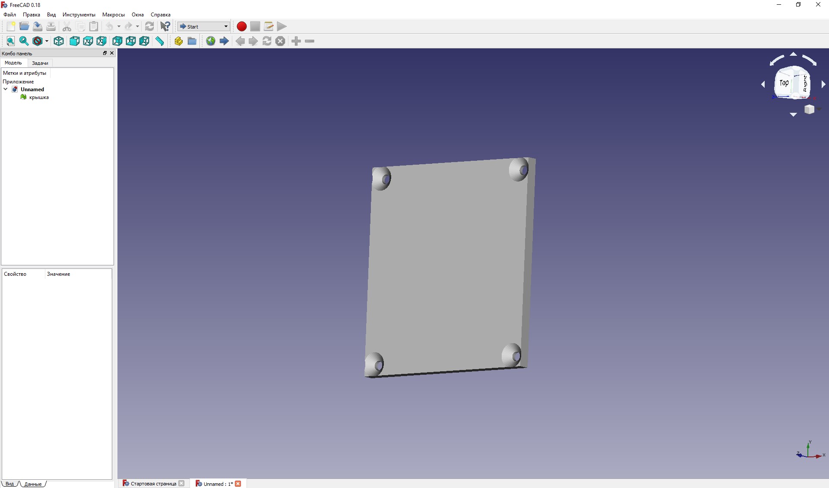Viewport: 829px width, 488px height.
Task: Select the measure distance ruler tool
Action: pos(160,41)
